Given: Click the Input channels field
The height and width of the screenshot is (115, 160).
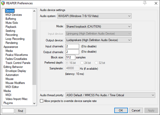Looking at the screenshot, I should pos(72,46).
